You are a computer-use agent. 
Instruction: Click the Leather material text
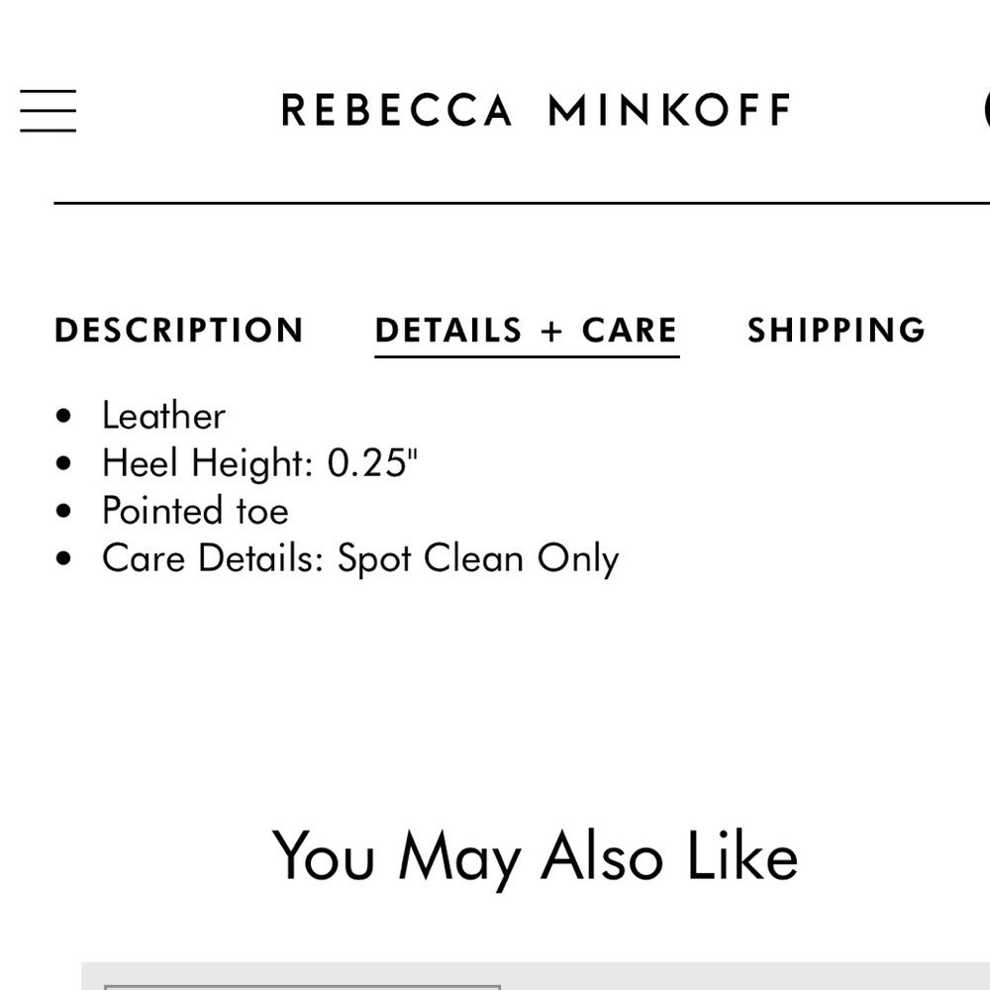point(164,416)
